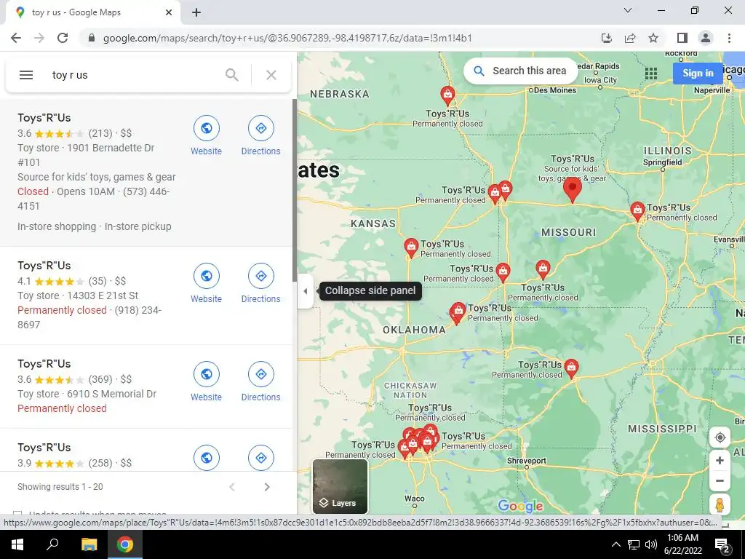This screenshot has height=559, width=745.
Task: Open notification center
Action: tap(722, 544)
